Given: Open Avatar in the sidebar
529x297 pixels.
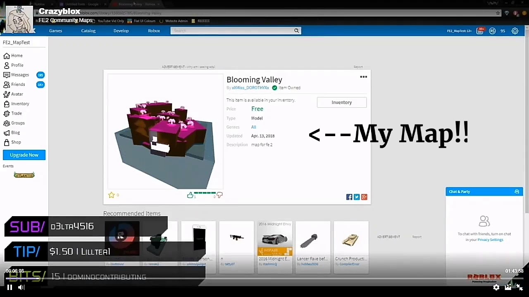Looking at the screenshot, I should [x=14, y=94].
